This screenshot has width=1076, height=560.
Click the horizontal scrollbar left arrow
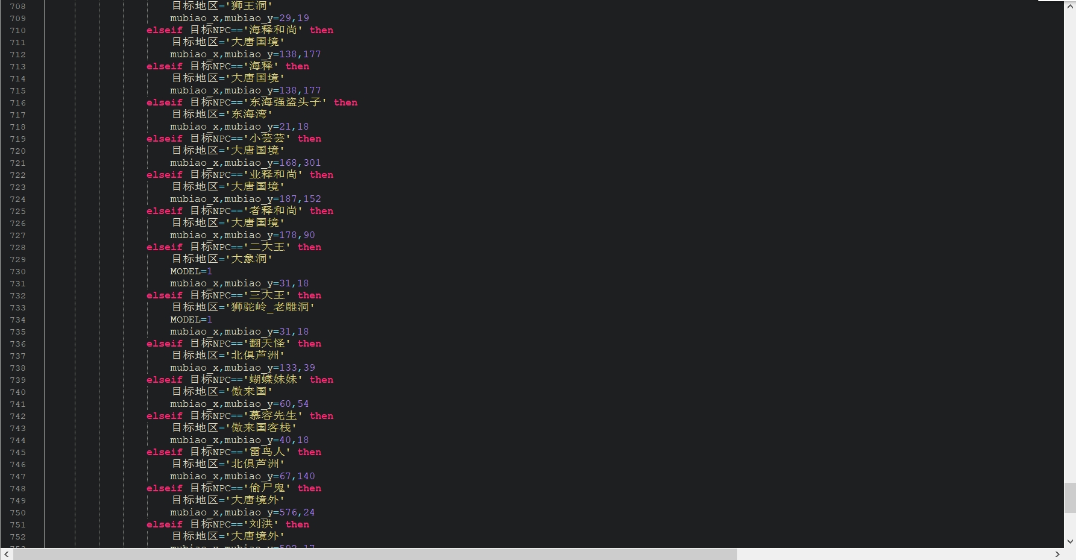tap(6, 554)
